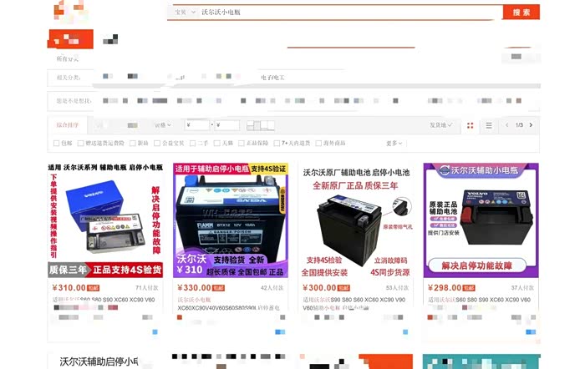Check the 正品保障 filter
The width and height of the screenshot is (585, 369).
[x=242, y=143]
